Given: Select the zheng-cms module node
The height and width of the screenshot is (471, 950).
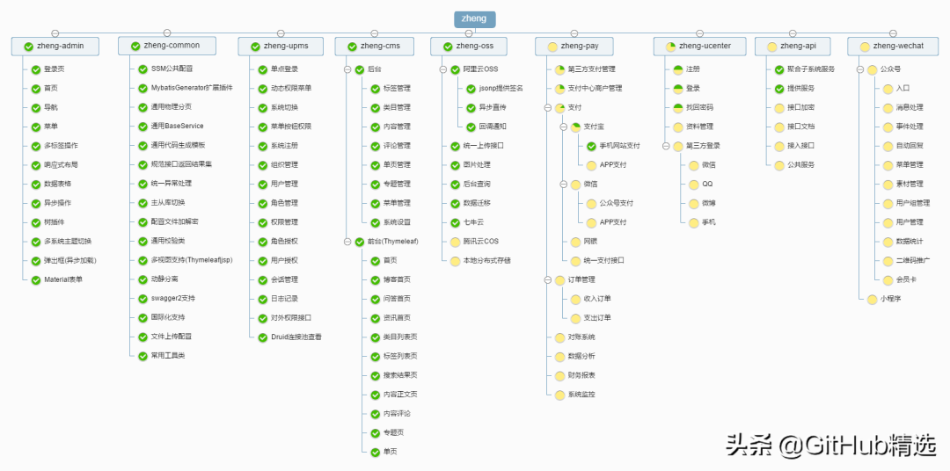Looking at the screenshot, I should click(375, 46).
